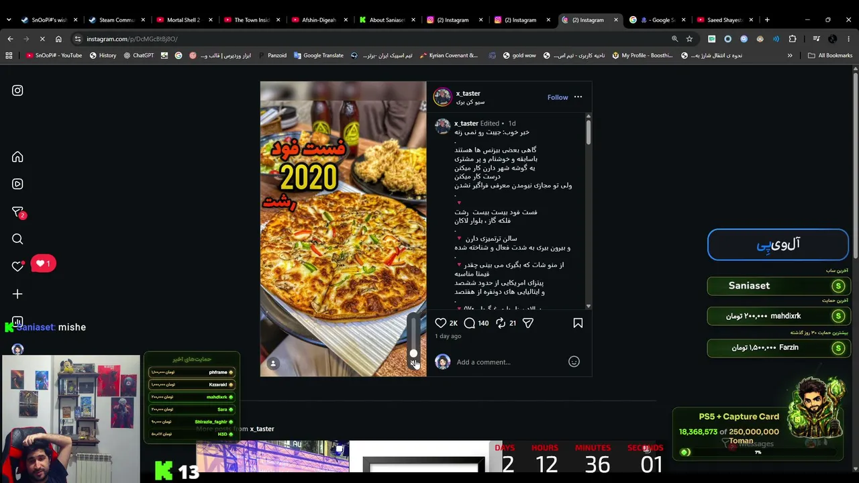The image size is (859, 483).
Task: Open the browser Home page button
Action: pyautogui.click(x=58, y=39)
